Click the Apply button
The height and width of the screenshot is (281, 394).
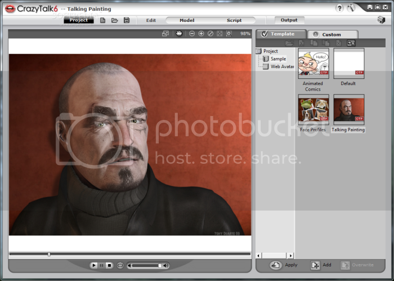pyautogui.click(x=284, y=265)
